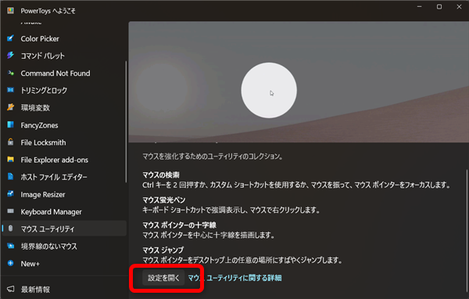Screen dimensions: 469x299
Task: Click the sidebar vertical scrollbar
Action: [126, 121]
